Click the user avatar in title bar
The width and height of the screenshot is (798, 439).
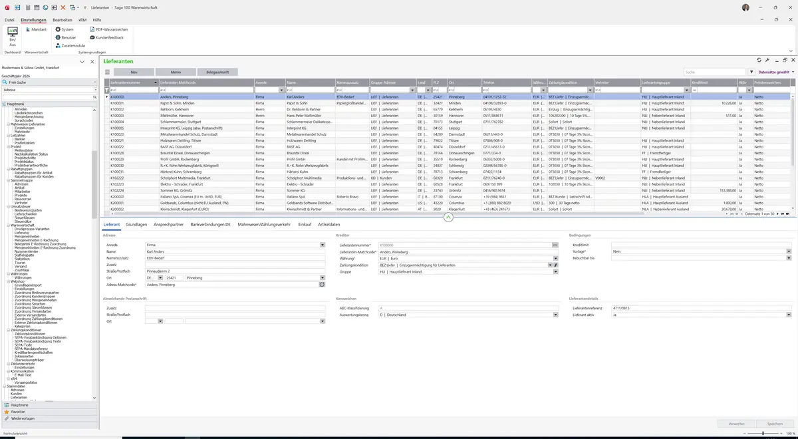pos(745,7)
